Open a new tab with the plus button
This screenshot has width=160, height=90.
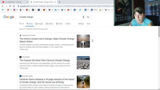(59, 2)
